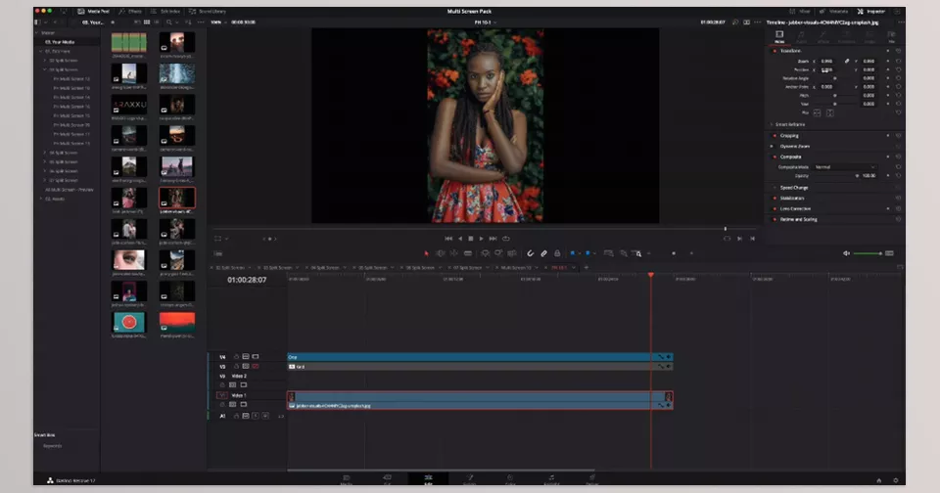This screenshot has width=940, height=493.
Task: Toggle the Transform section enable dot
Action: (x=772, y=50)
